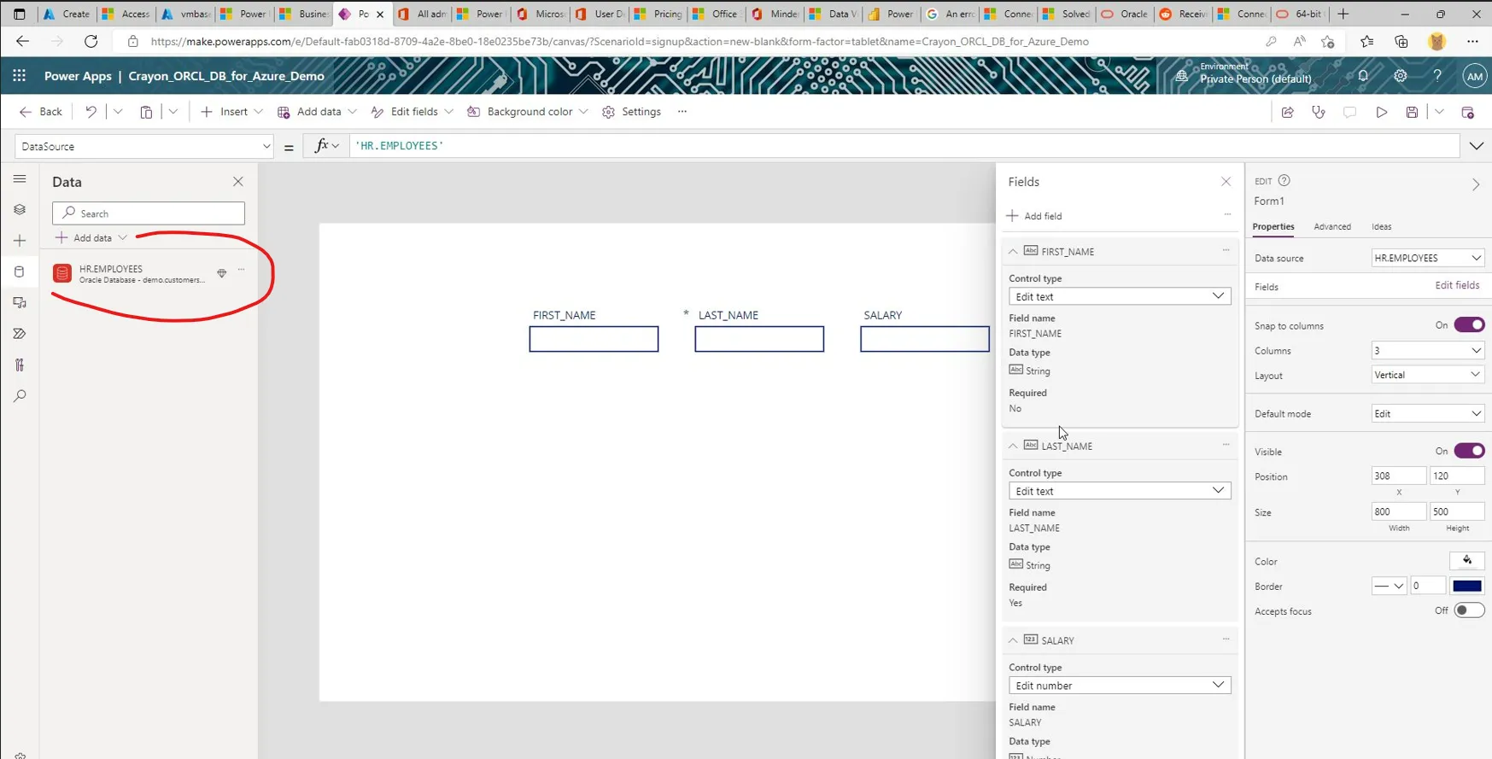This screenshot has height=759, width=1492.
Task: Close the Data pane
Action: 238,182
